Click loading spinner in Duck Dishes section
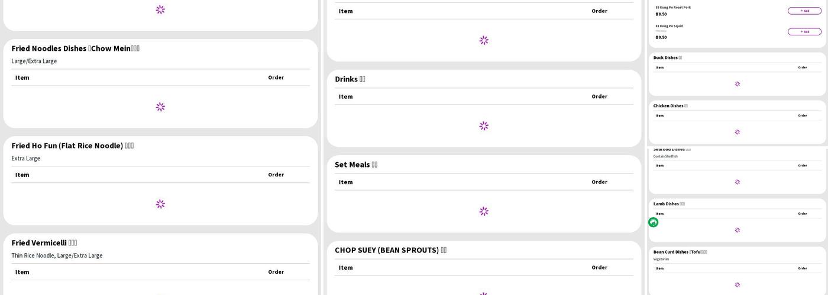The height and width of the screenshot is (295, 828). pos(737,84)
